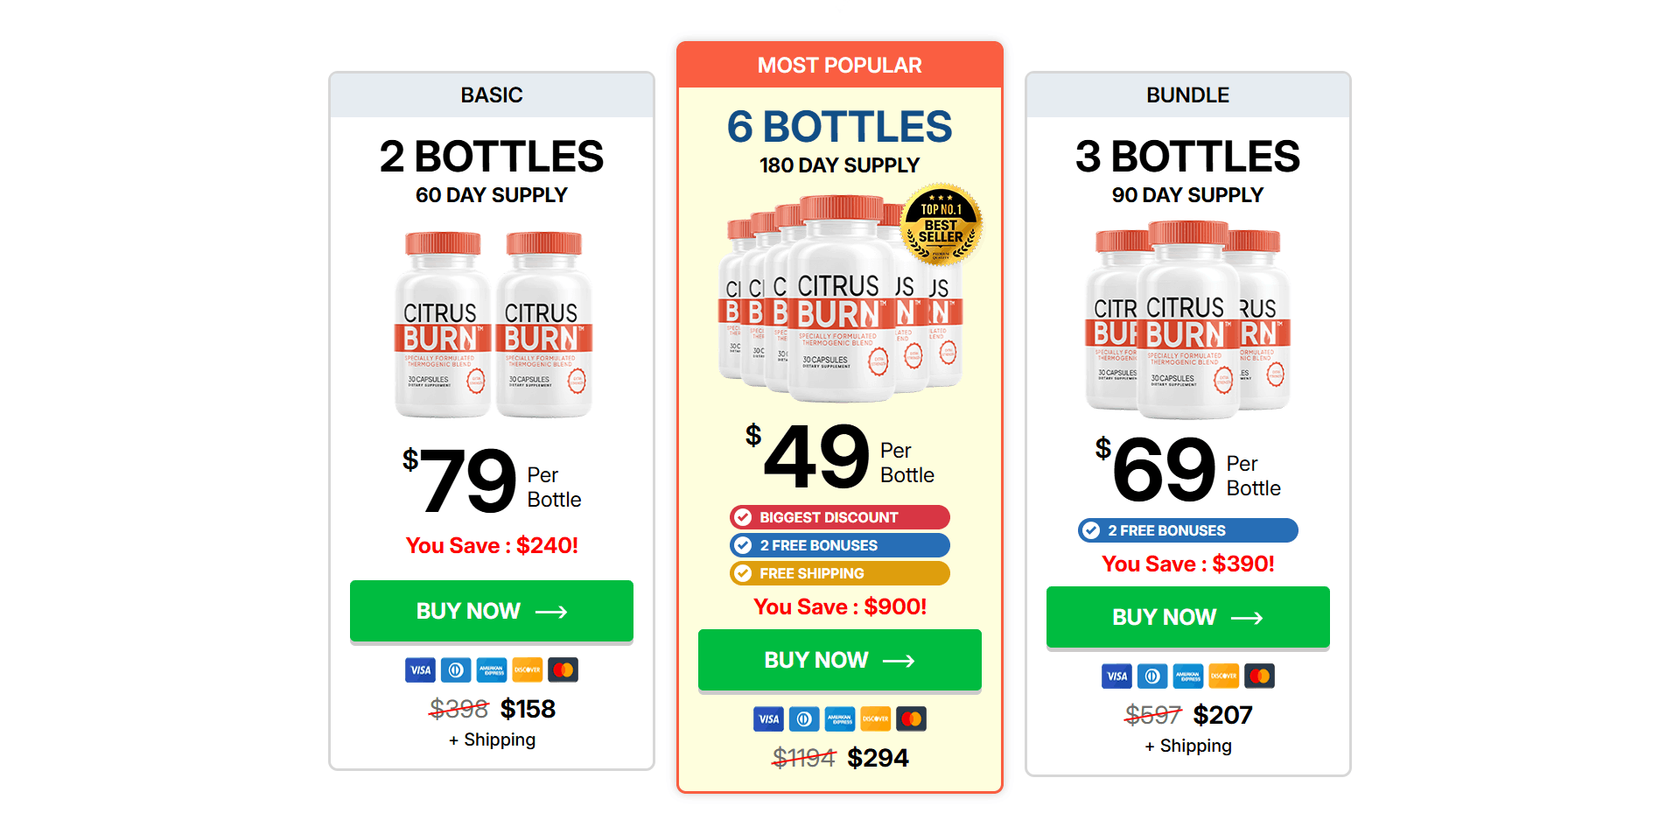Select the Most Popular header banner
The width and height of the screenshot is (1680, 820).
[x=839, y=66]
